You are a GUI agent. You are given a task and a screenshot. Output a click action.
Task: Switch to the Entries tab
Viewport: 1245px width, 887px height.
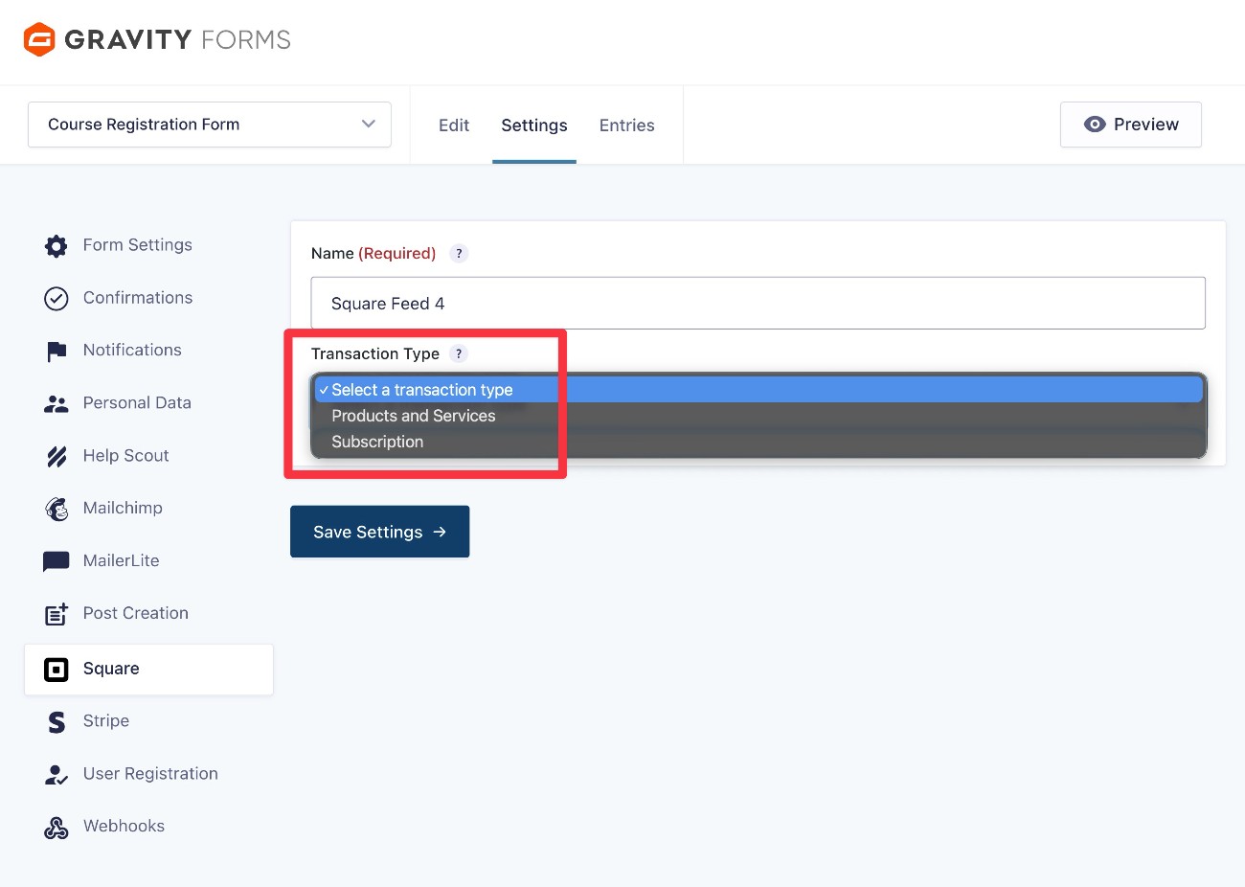pos(626,125)
